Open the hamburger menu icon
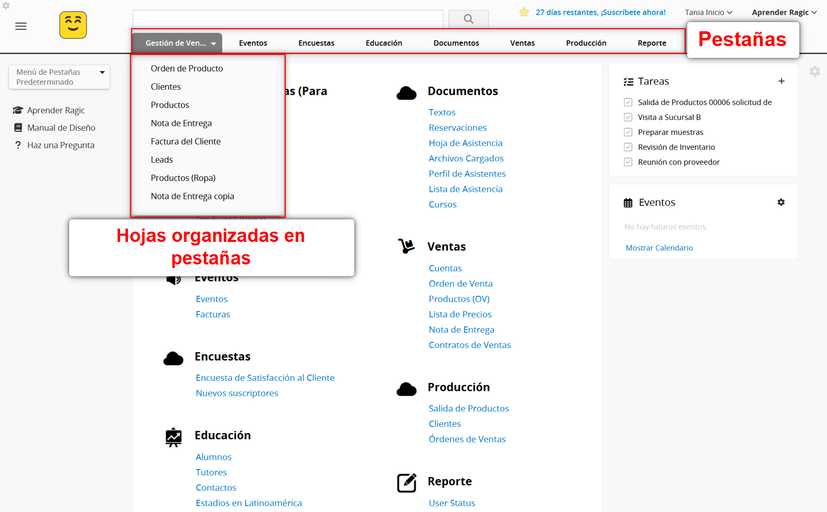The width and height of the screenshot is (827, 512). tap(21, 26)
